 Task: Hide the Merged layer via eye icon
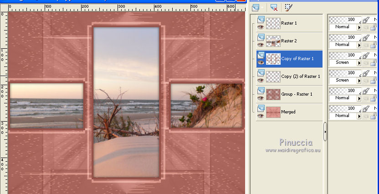point(261,116)
